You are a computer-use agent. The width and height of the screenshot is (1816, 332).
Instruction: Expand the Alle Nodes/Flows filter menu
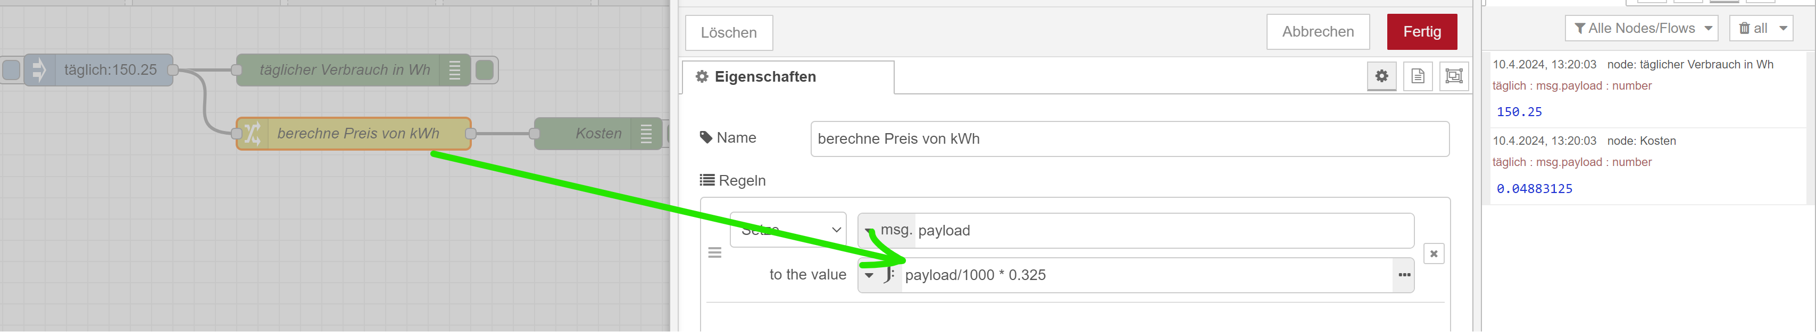tap(1641, 28)
